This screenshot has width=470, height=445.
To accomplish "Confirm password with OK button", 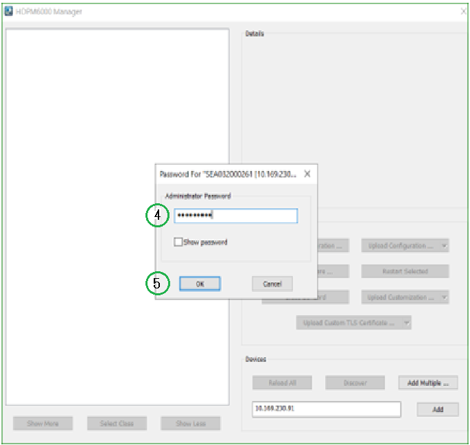I will click(200, 284).
